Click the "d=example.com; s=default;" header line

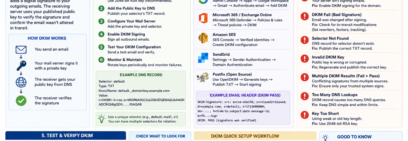231,107
